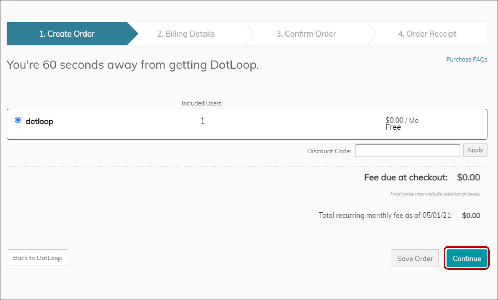The image size is (498, 300).
Task: Select the 4. Order Receipt step
Action: tap(427, 34)
